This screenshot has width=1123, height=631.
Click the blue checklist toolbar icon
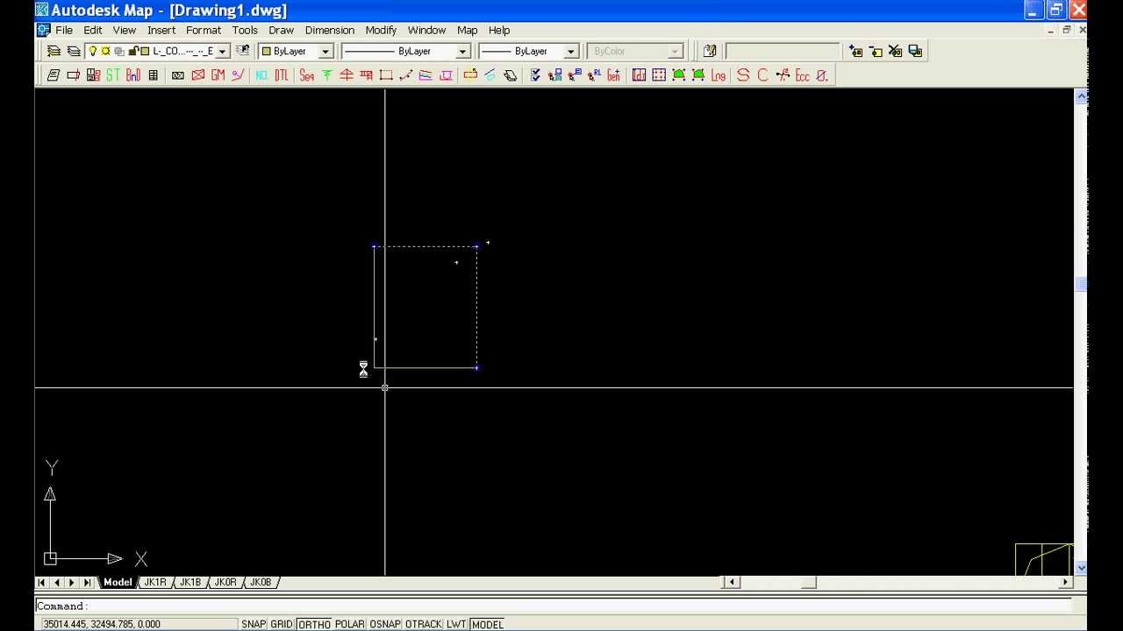(x=535, y=75)
